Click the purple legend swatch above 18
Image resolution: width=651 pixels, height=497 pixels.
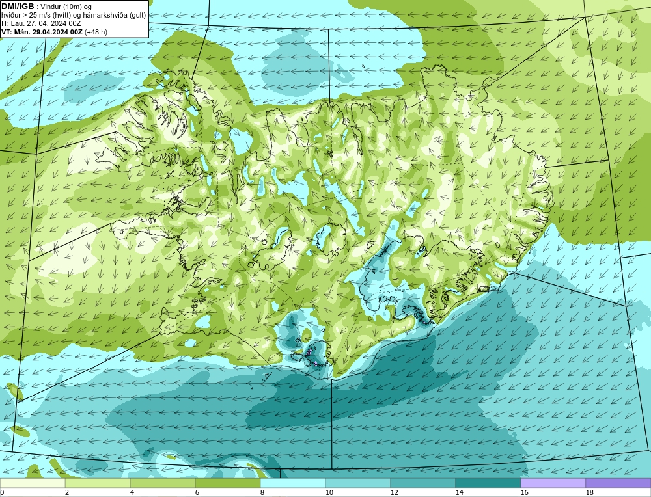(x=618, y=483)
